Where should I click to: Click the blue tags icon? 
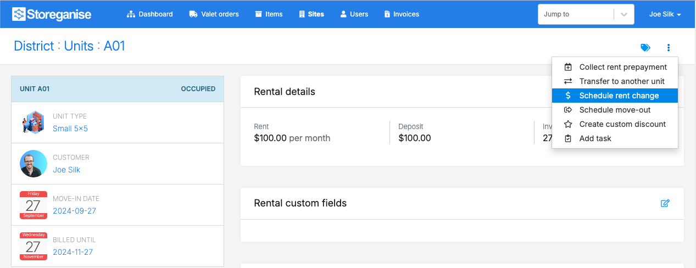pyautogui.click(x=645, y=48)
